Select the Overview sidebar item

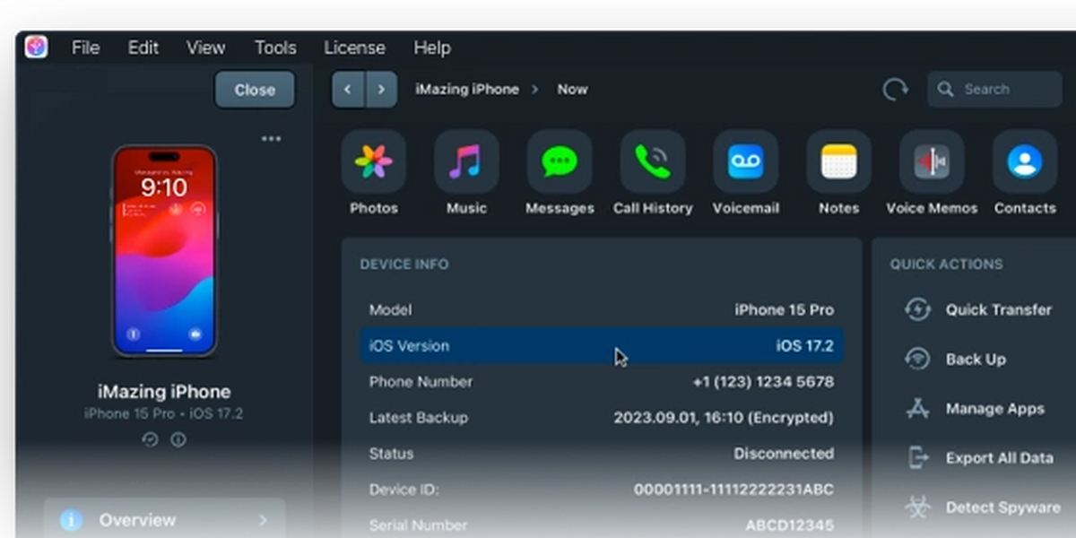pyautogui.click(x=165, y=520)
